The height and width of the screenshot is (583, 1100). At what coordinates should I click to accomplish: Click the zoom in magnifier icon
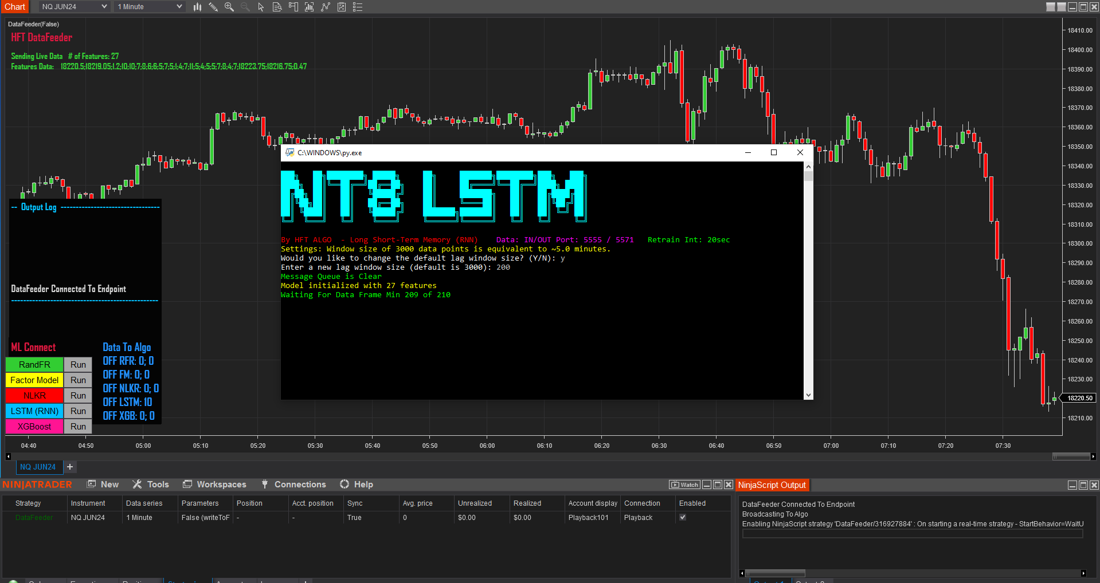coord(229,7)
